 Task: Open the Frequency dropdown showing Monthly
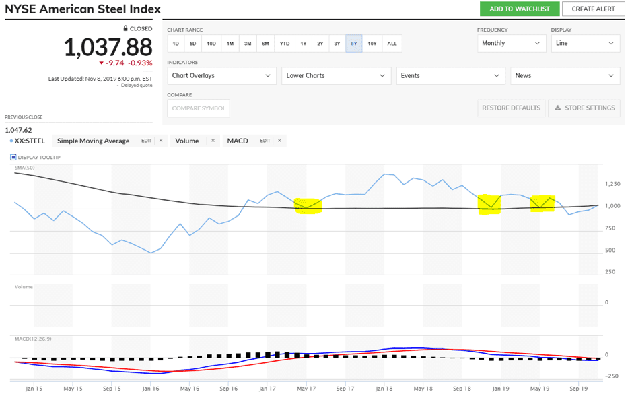511,43
